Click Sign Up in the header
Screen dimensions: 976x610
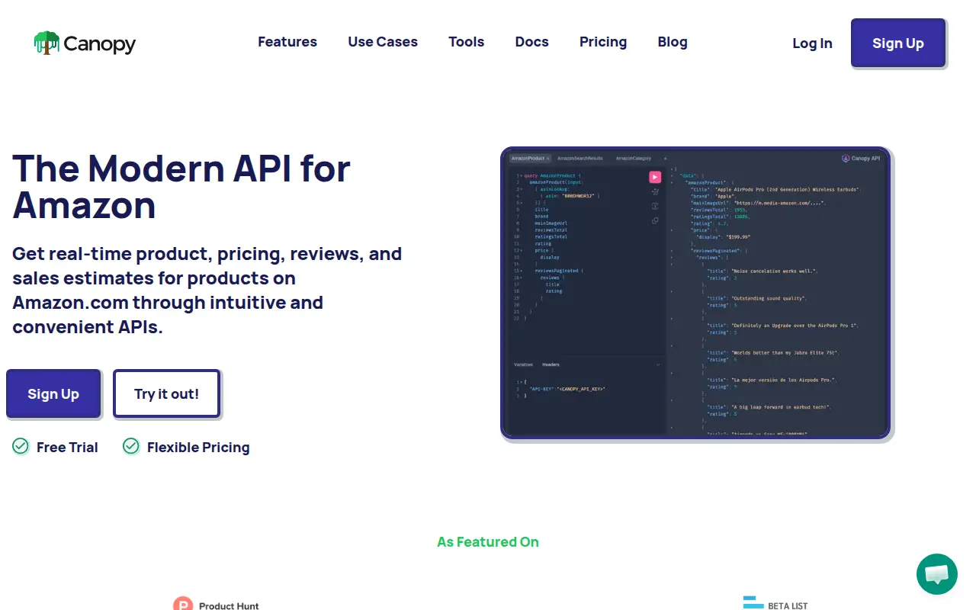pos(898,43)
